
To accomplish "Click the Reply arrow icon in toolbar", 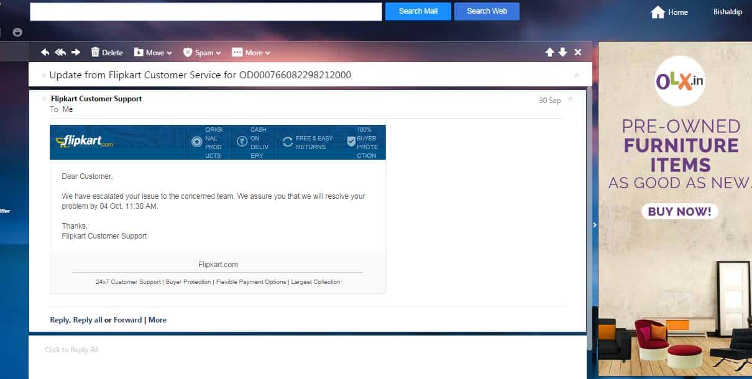I will pos(45,52).
